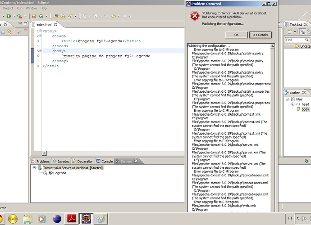Click the Search flashlight icon in toolbar
The image size is (311, 225).
coord(70,16)
